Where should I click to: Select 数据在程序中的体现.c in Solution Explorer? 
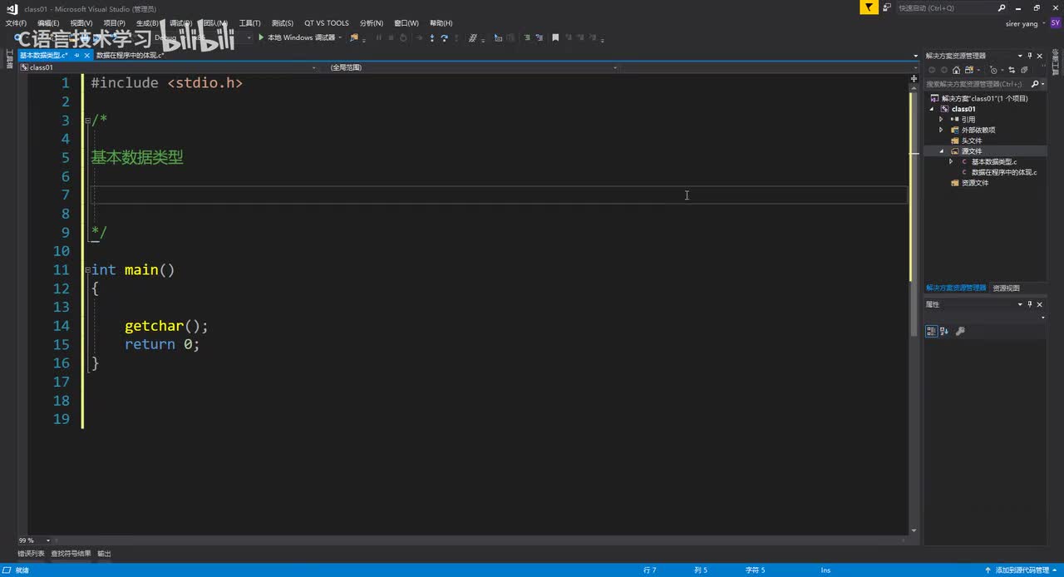(1004, 173)
